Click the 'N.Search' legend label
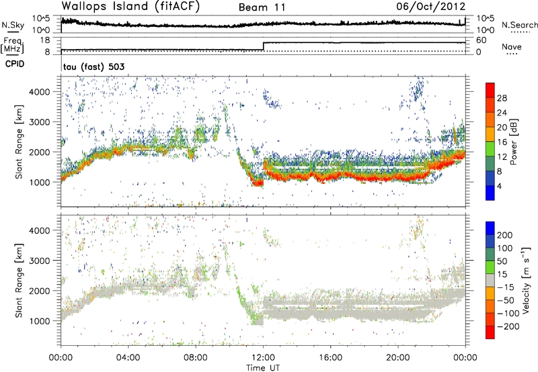This screenshot has height=372, width=538. (x=519, y=25)
